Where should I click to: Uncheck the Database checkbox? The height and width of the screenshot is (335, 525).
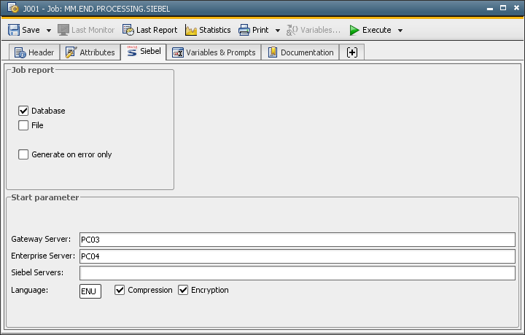[23, 111]
